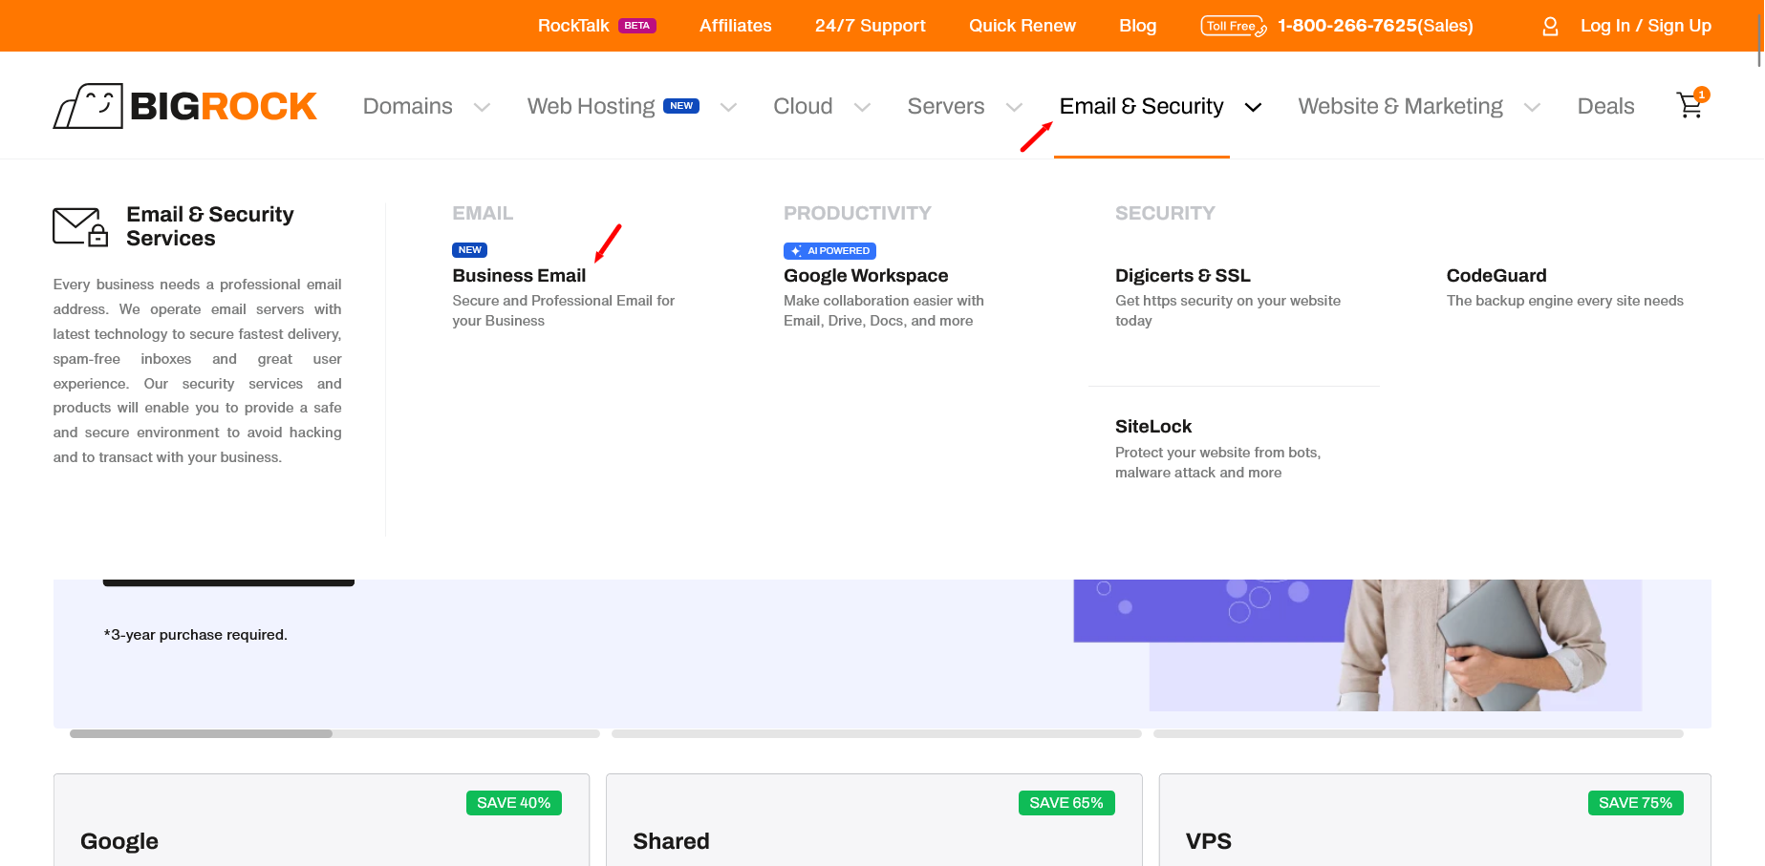Open the RockTalk link
1765x866 pixels.
tap(573, 26)
